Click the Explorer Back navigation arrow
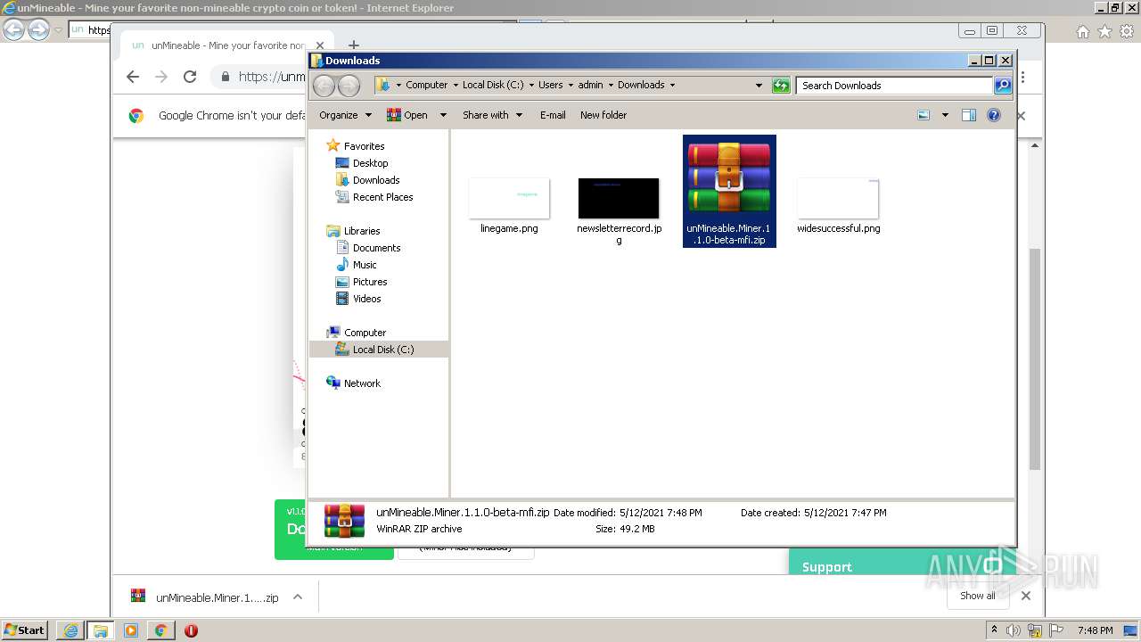The image size is (1141, 642). 324,86
